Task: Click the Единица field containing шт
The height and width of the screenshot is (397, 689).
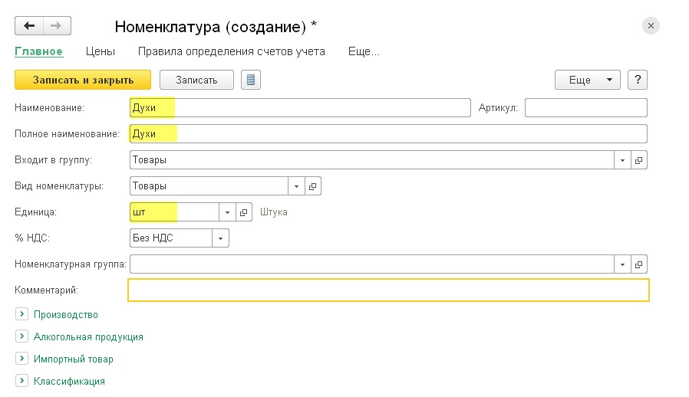Action: click(x=174, y=212)
